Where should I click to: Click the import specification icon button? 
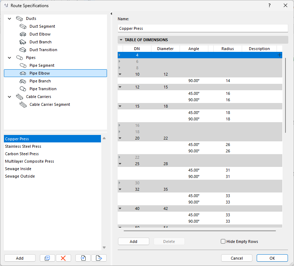coord(83,258)
